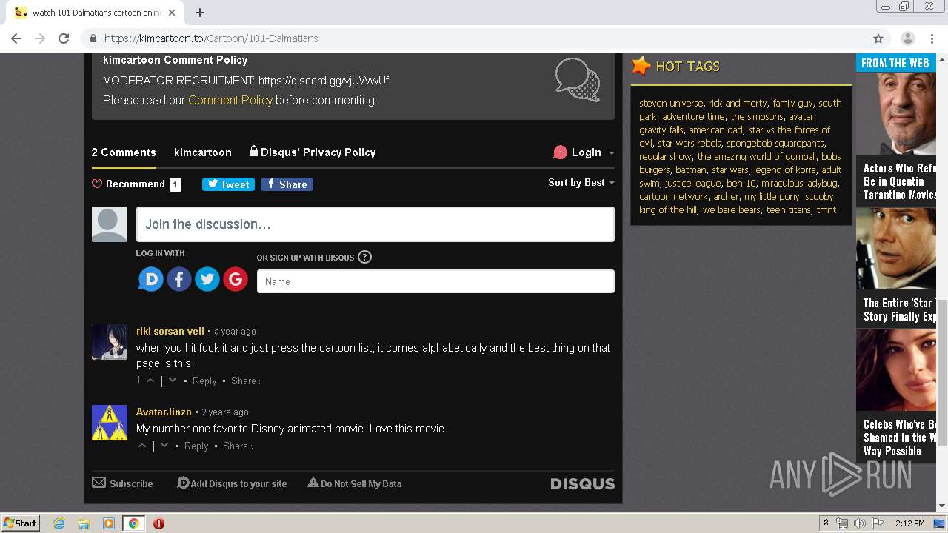Log in with Disqus icon
This screenshot has width=948, height=533.
tap(151, 279)
